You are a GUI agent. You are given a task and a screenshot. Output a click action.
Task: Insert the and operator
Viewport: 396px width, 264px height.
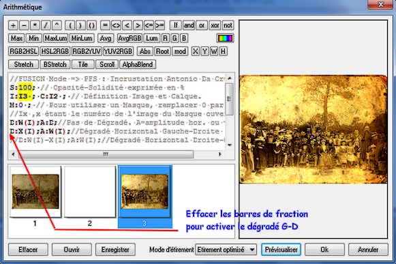pos(189,25)
